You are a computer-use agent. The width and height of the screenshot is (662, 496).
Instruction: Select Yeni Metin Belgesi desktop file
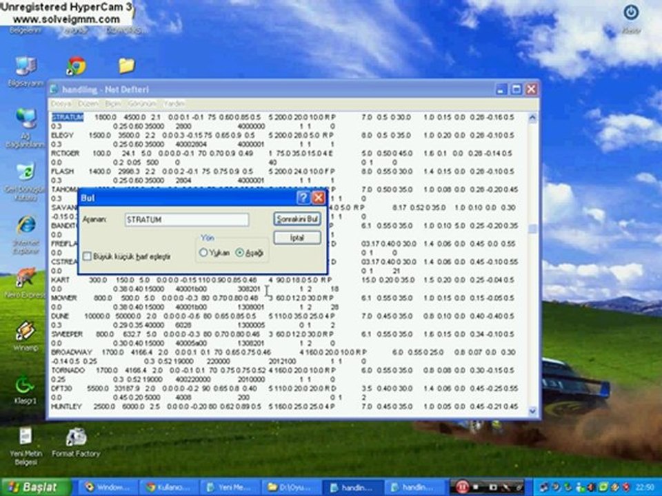pyautogui.click(x=26, y=446)
